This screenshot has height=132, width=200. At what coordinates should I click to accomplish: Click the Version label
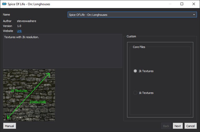[8, 26]
